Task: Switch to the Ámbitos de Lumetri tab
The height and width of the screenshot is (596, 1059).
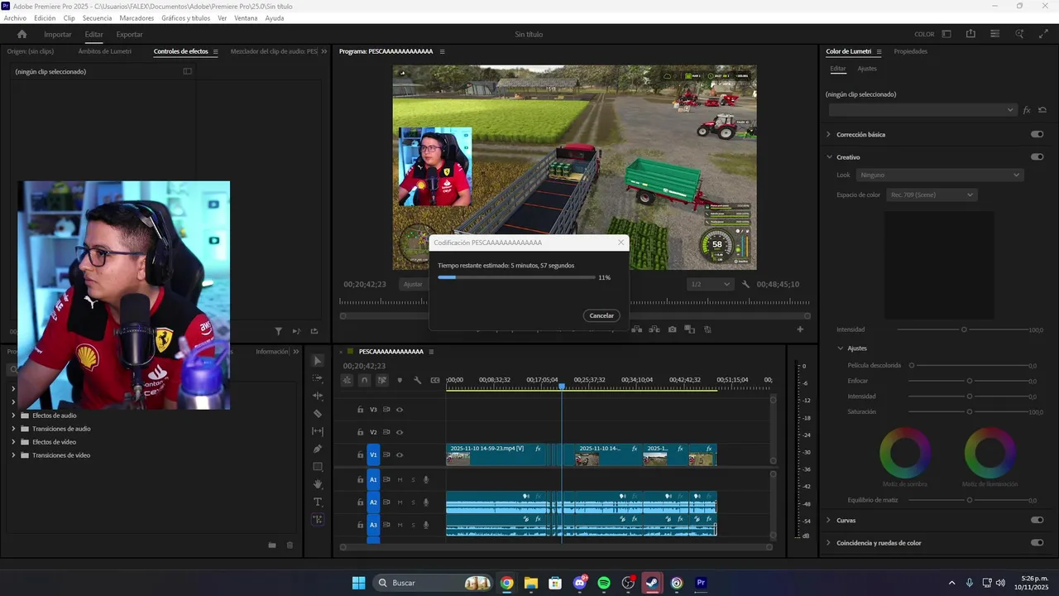Action: click(105, 51)
